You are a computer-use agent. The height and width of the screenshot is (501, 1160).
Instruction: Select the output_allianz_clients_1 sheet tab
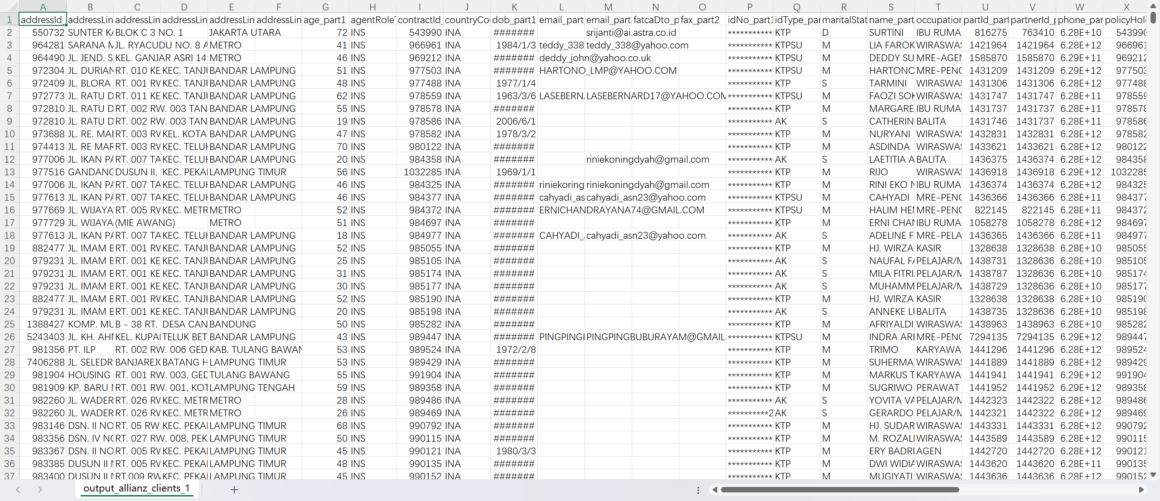point(136,488)
